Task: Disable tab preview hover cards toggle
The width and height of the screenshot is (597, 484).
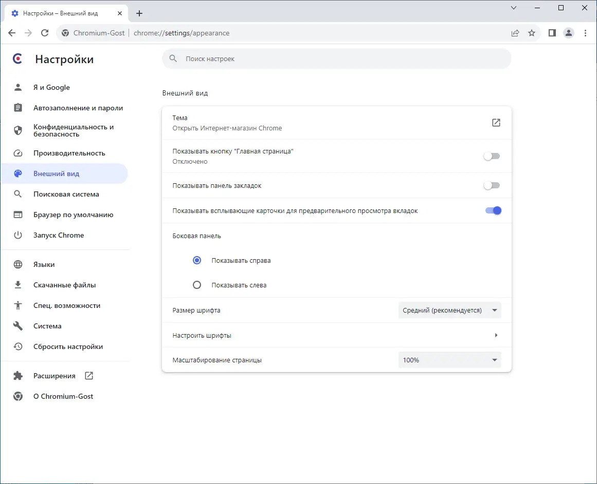Action: (493, 210)
